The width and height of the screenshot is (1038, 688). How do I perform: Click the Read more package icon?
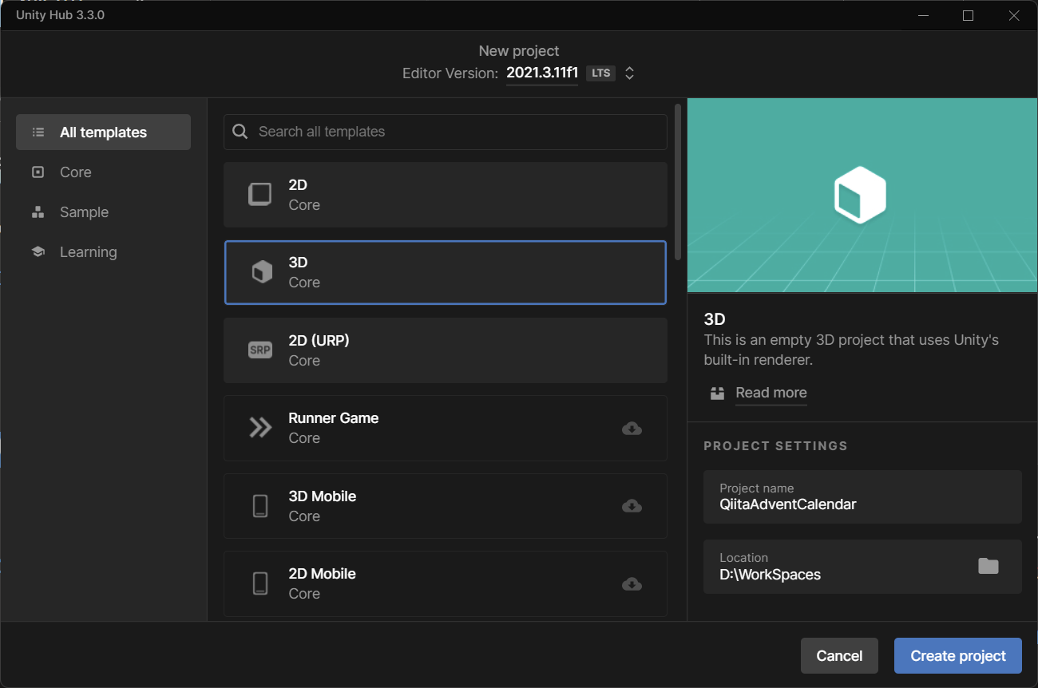pyautogui.click(x=717, y=393)
